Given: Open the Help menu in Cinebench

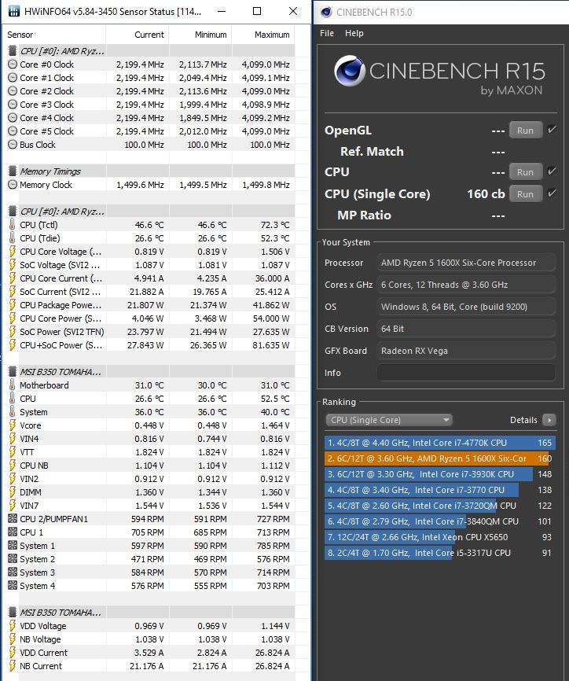Looking at the screenshot, I should tap(354, 33).
